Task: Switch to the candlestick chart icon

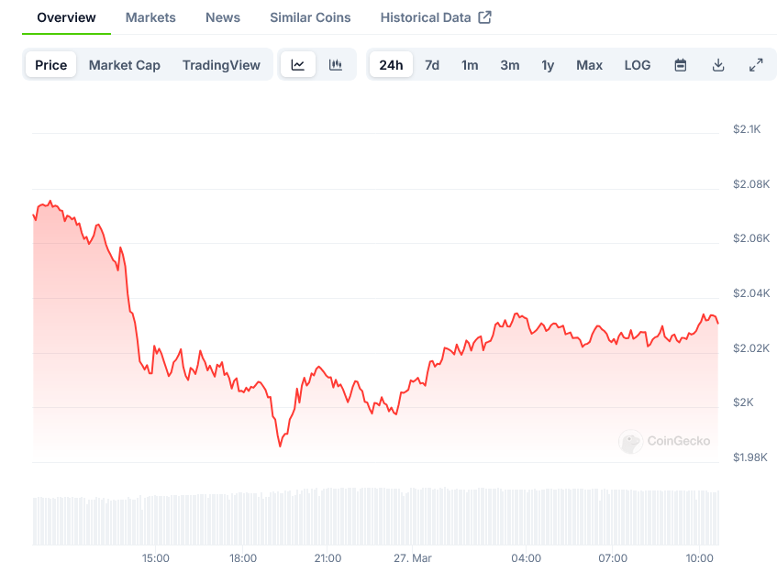Action: point(336,65)
